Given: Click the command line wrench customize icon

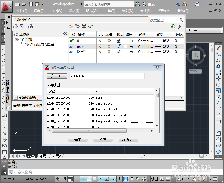Looking at the screenshot, I should 4,172.
